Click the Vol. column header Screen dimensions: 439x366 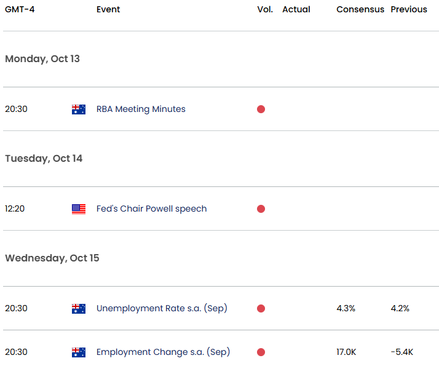pyautogui.click(x=265, y=9)
